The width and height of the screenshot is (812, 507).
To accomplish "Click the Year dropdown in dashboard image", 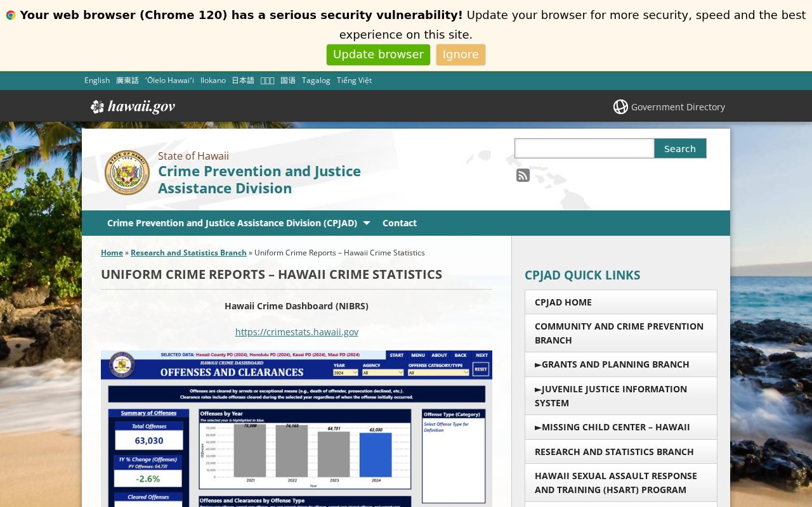I will point(346,373).
